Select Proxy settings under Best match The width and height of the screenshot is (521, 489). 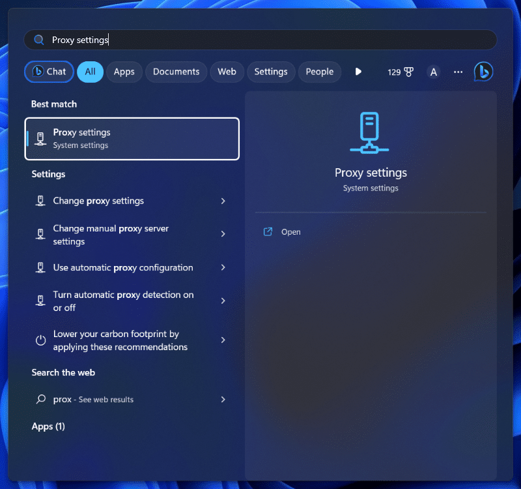coord(132,138)
